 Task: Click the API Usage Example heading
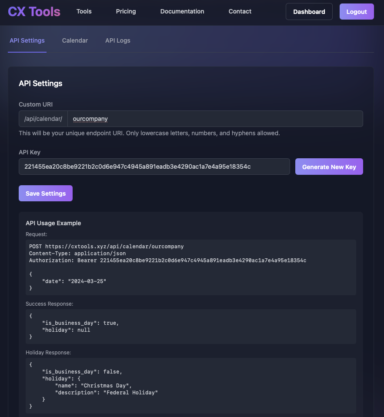pyautogui.click(x=53, y=223)
